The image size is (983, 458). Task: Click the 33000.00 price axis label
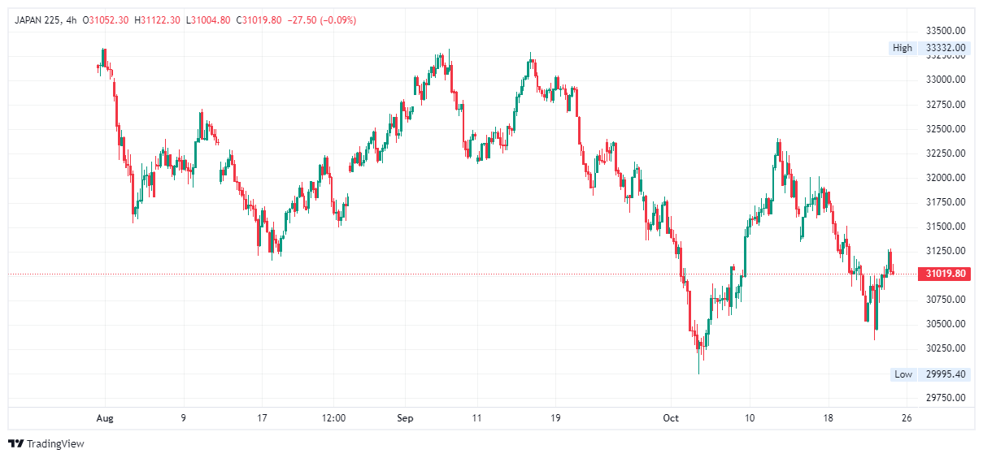946,80
